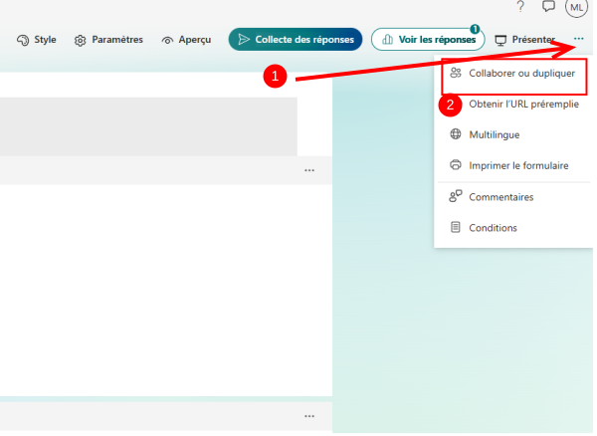Expand the lower section's ellipsis menu

coord(309,415)
